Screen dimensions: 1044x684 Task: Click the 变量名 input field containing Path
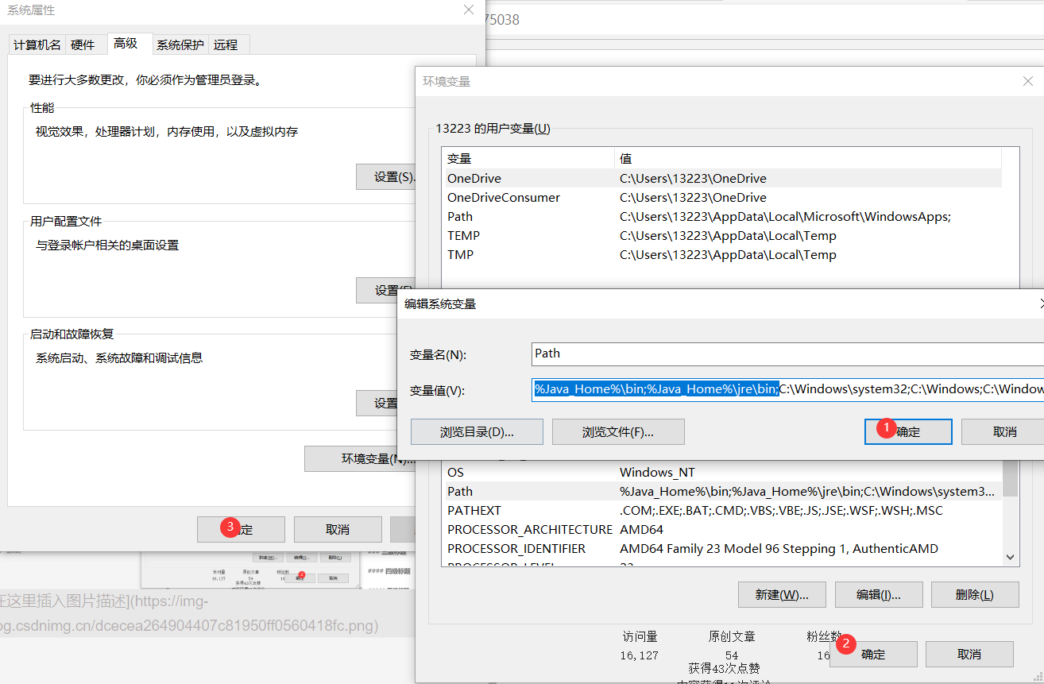(x=787, y=354)
